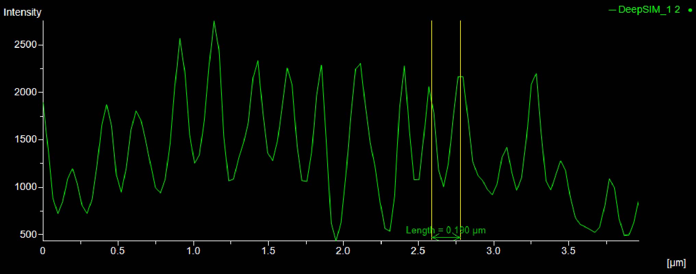
Task: Click the green line sample in legend
Action: [612, 10]
